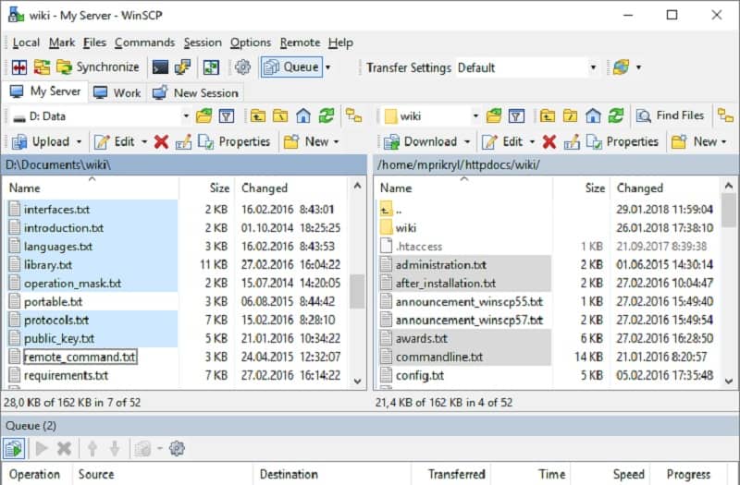Open the Local menu
The image size is (740, 485).
tap(26, 42)
